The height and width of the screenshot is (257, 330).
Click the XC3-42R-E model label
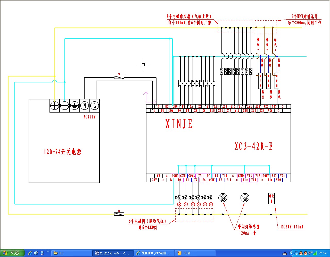(253, 146)
